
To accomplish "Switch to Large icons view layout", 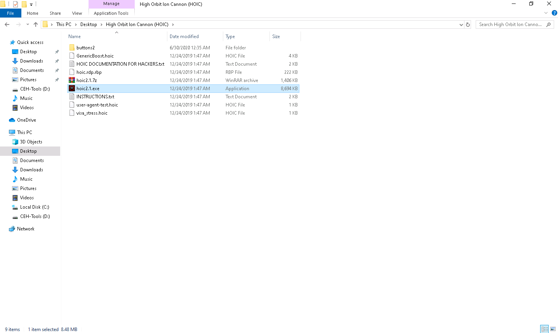I will [x=553, y=329].
